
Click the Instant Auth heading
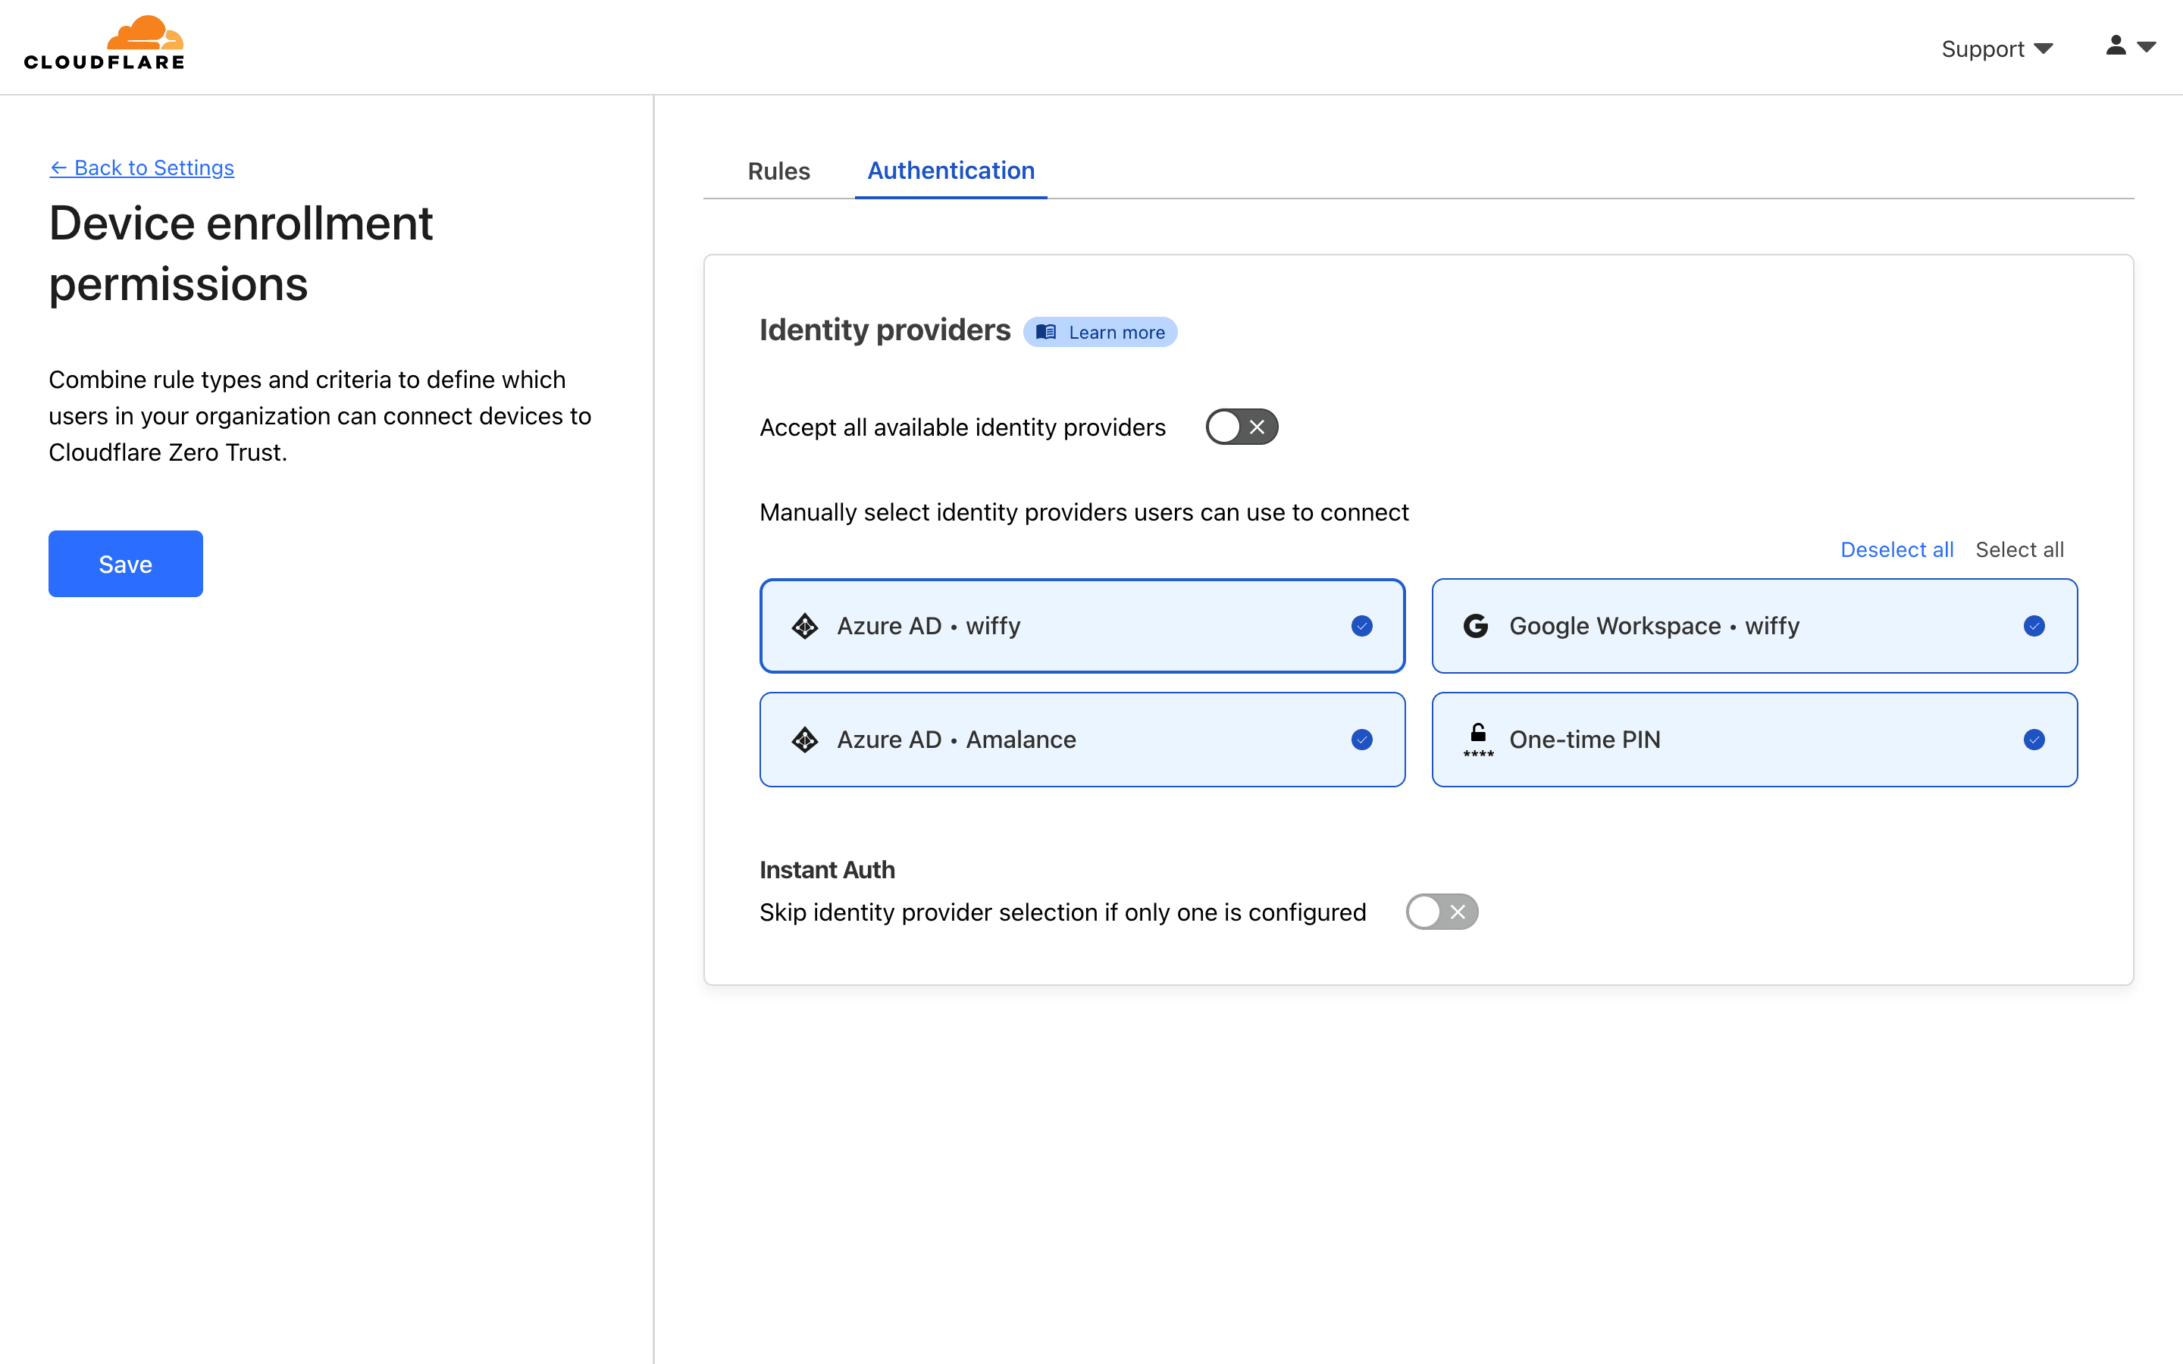(827, 870)
